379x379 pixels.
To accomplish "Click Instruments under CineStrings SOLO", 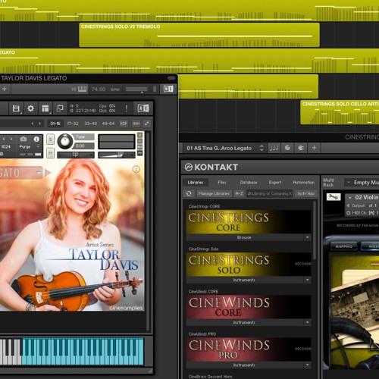I will pos(244,280).
